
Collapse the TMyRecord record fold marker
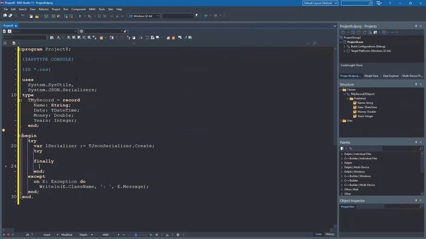point(21,100)
